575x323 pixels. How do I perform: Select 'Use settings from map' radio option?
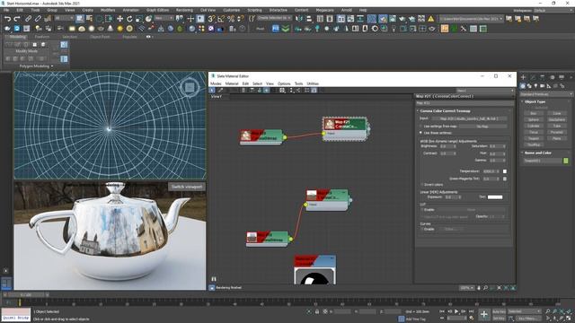[420, 126]
